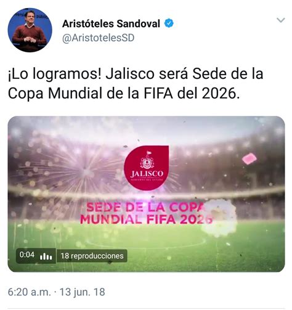
Task: Click the 0:04 video time indicator
Action: click(27, 255)
